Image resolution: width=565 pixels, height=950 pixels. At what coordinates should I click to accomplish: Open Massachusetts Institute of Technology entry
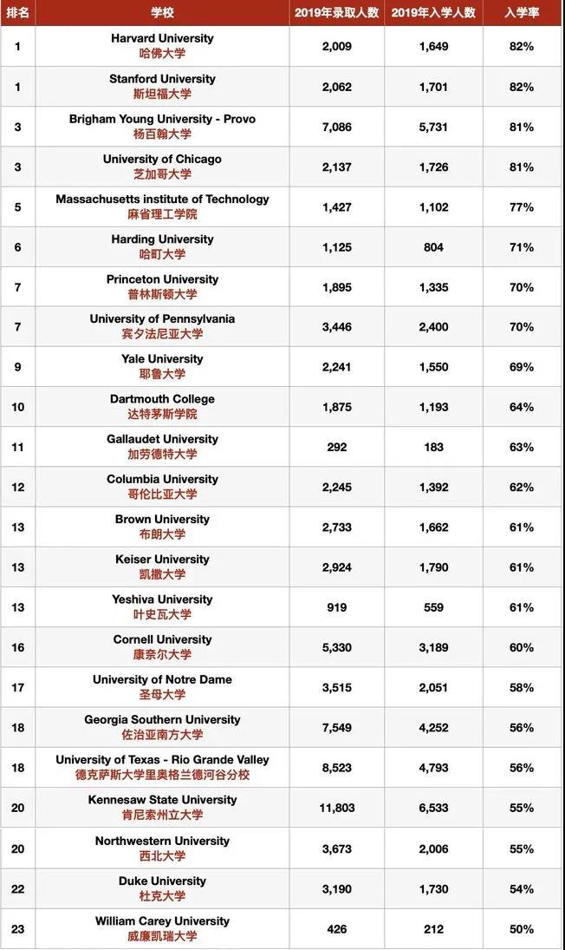[x=162, y=199]
